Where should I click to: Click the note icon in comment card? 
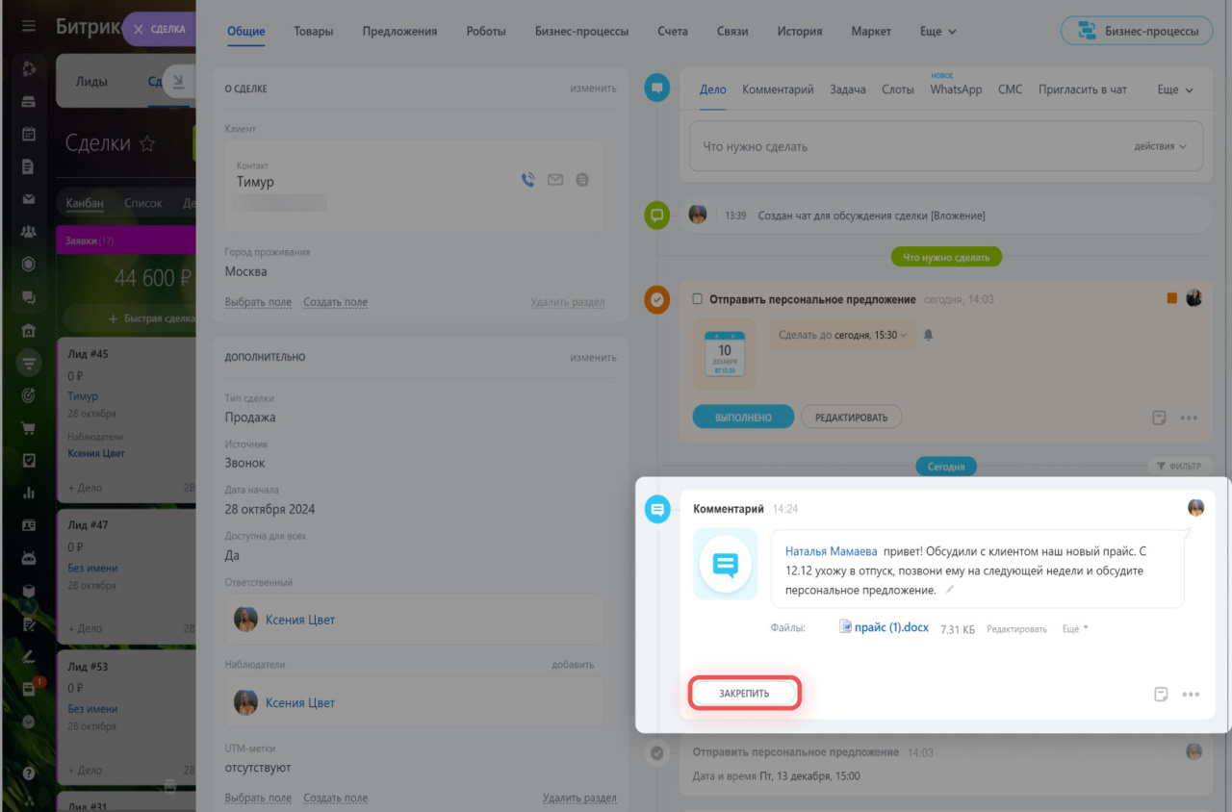pyautogui.click(x=1161, y=694)
